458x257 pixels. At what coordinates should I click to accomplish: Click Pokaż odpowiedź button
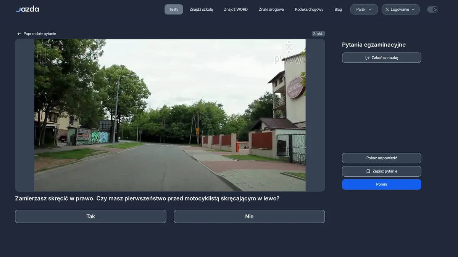(x=382, y=158)
